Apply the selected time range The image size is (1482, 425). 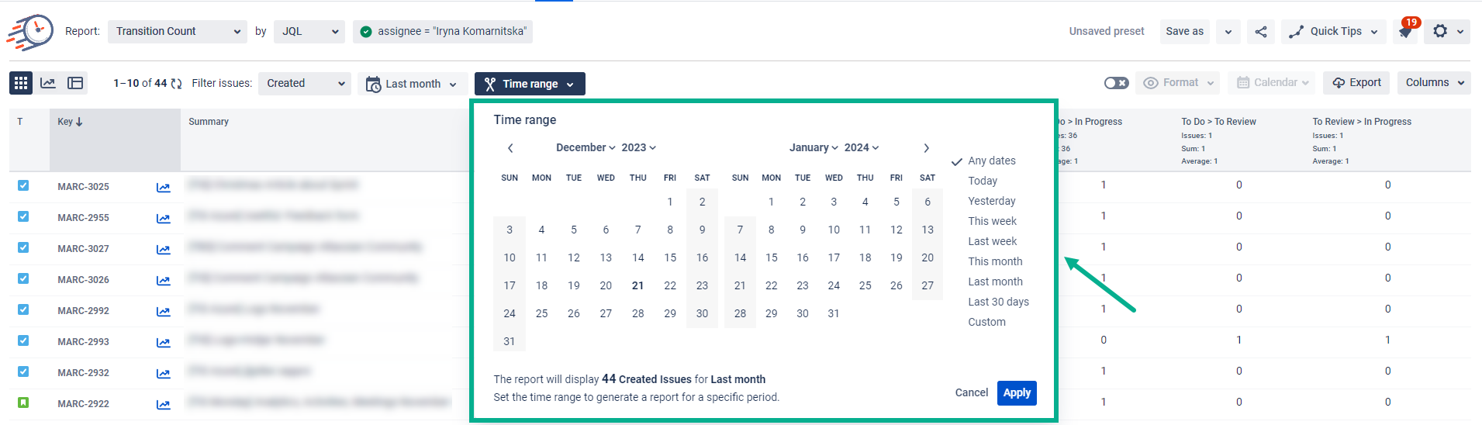(x=1017, y=392)
